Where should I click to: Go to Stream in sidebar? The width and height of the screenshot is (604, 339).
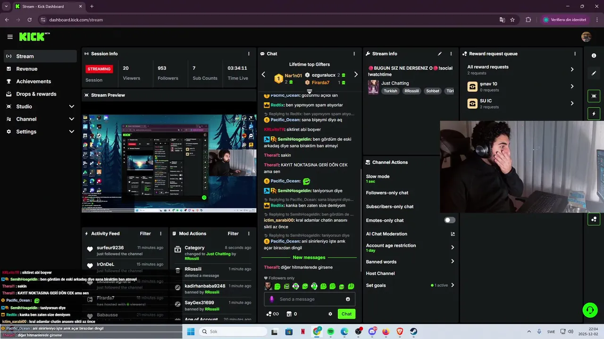40,56
